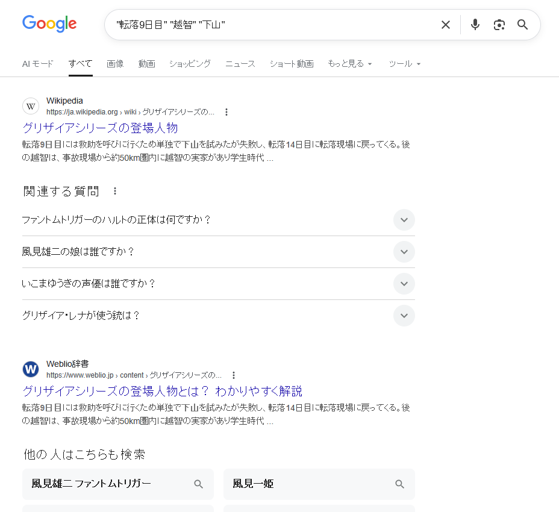Expand question about ファントムトリガーのハルト

pyautogui.click(x=404, y=220)
